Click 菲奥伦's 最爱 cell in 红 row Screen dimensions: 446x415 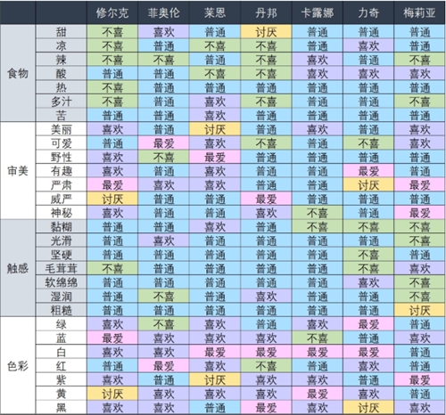point(163,366)
